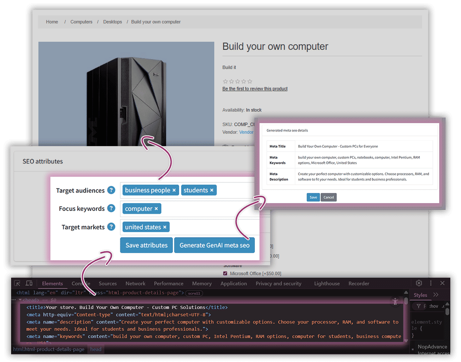Open the customize DevTools three-dot menu
The height and width of the screenshot is (362, 461).
[x=431, y=283]
